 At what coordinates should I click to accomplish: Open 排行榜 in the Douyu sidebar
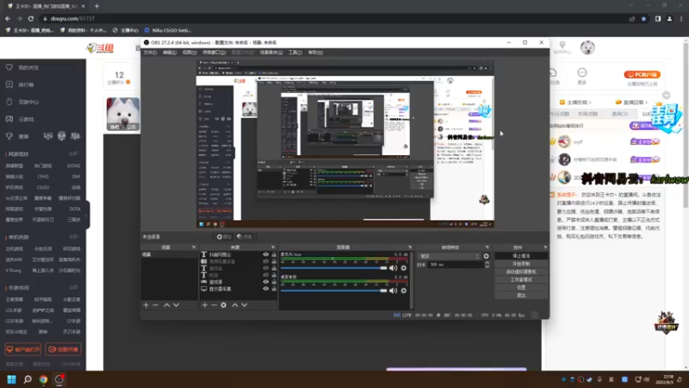tap(26, 84)
